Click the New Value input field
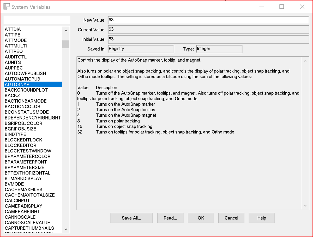This screenshot has height=237, width=313. 208,20
